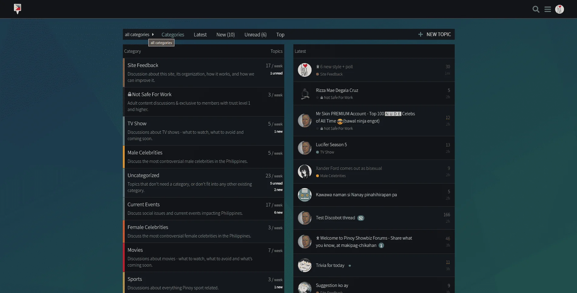
Task: Open the '6 new style + poll' topic
Action: [x=336, y=67]
